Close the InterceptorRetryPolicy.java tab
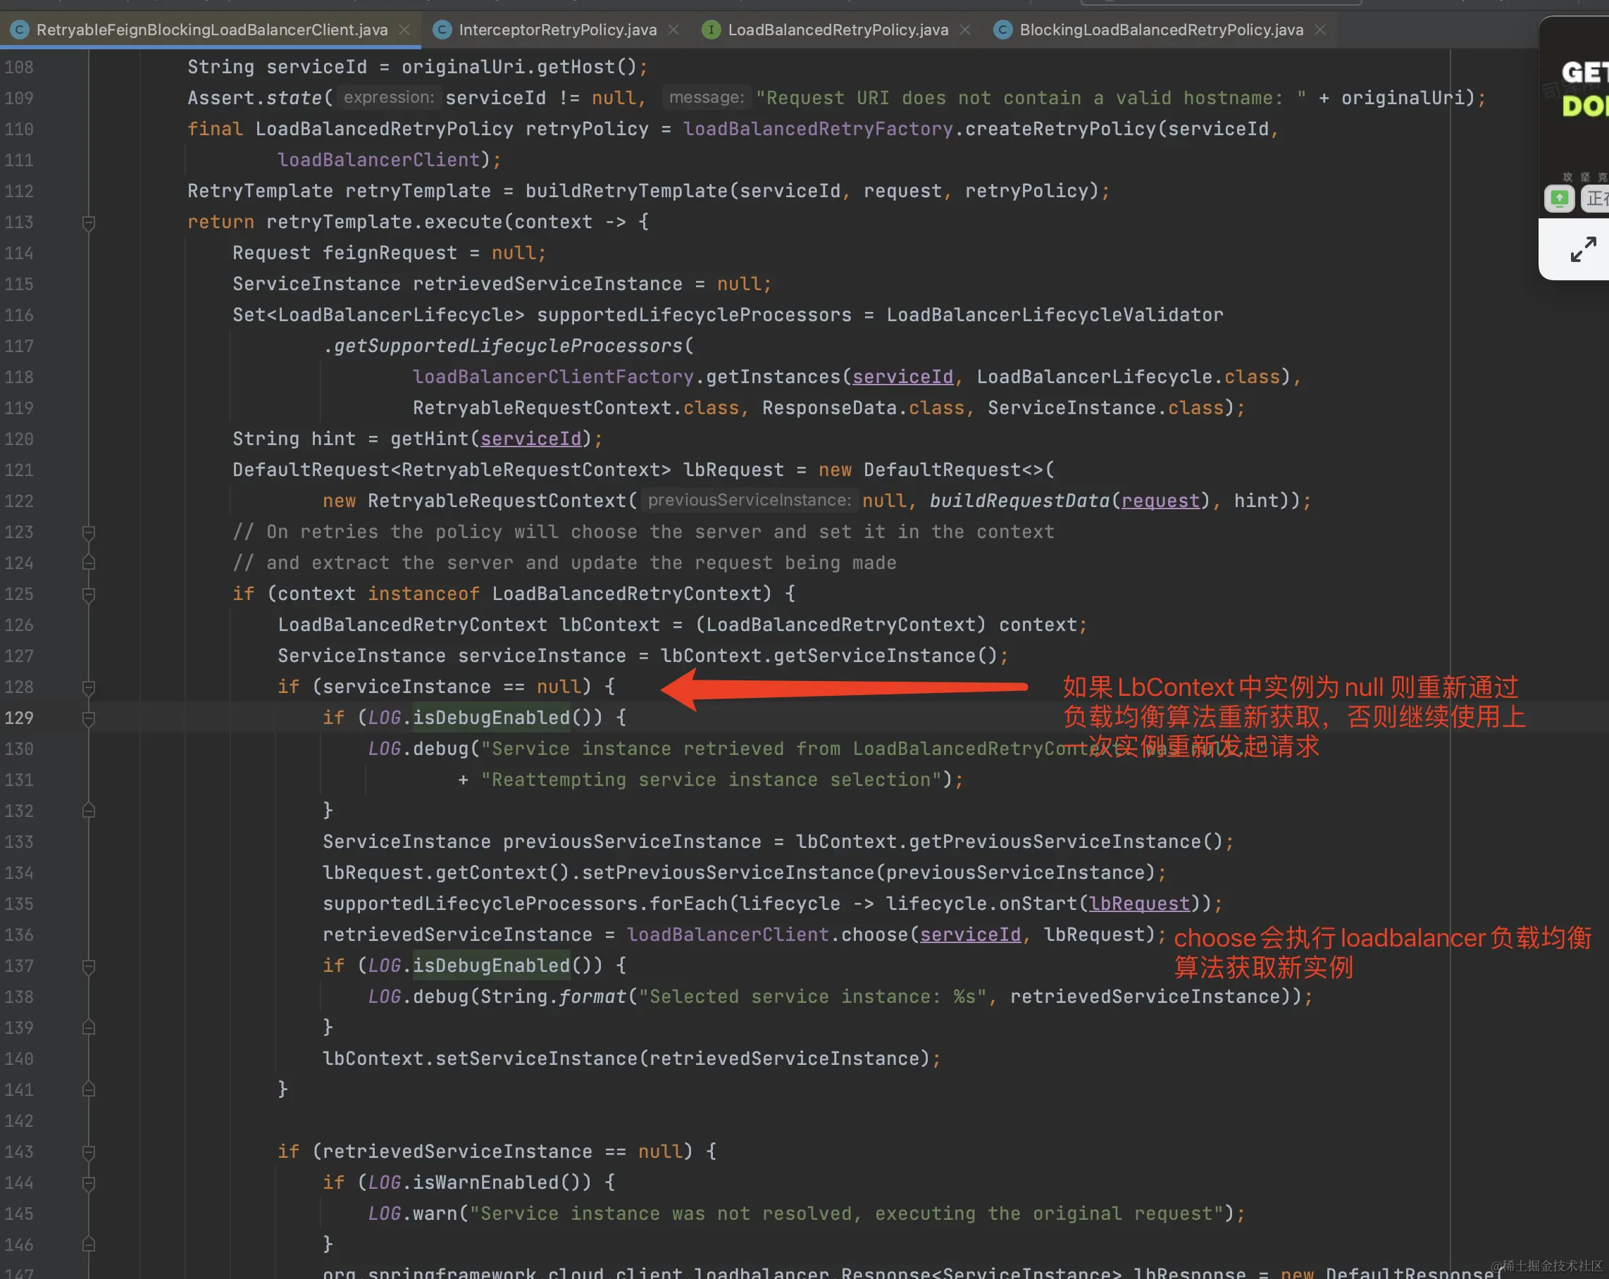The image size is (1609, 1279). (673, 30)
